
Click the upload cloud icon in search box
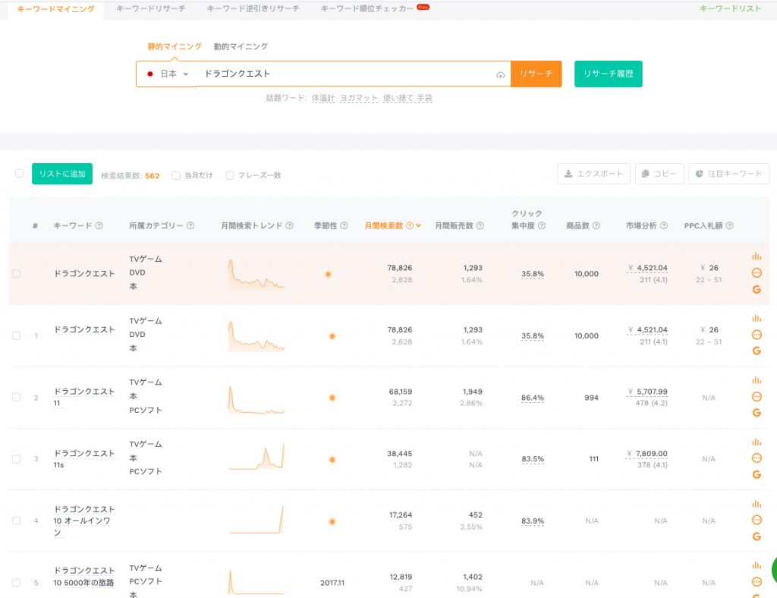pyautogui.click(x=500, y=74)
